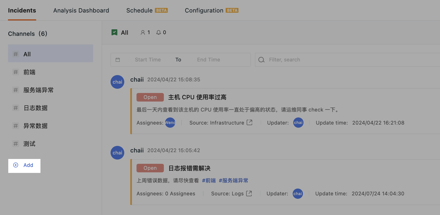
Task: Add a new channel
Action: tap(24, 165)
